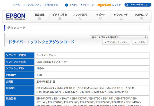This screenshot has width=154, height=106.
Task: Click the round arrow icon beside イベント・キャンペーン
Action: point(67,5)
